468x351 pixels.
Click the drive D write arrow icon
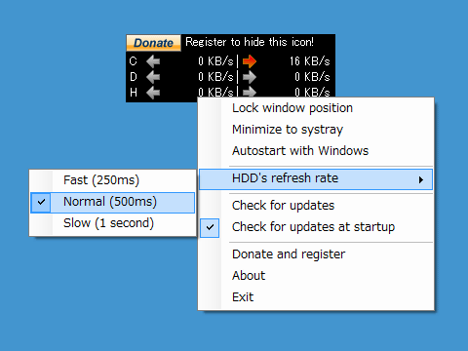[x=250, y=77]
